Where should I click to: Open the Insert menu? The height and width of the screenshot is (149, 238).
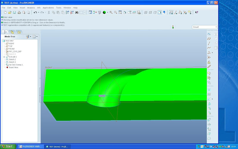click(x=23, y=7)
